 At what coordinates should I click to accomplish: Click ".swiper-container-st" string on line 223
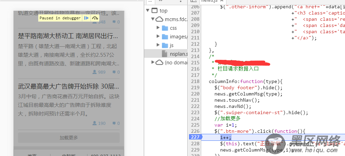click(x=251, y=113)
